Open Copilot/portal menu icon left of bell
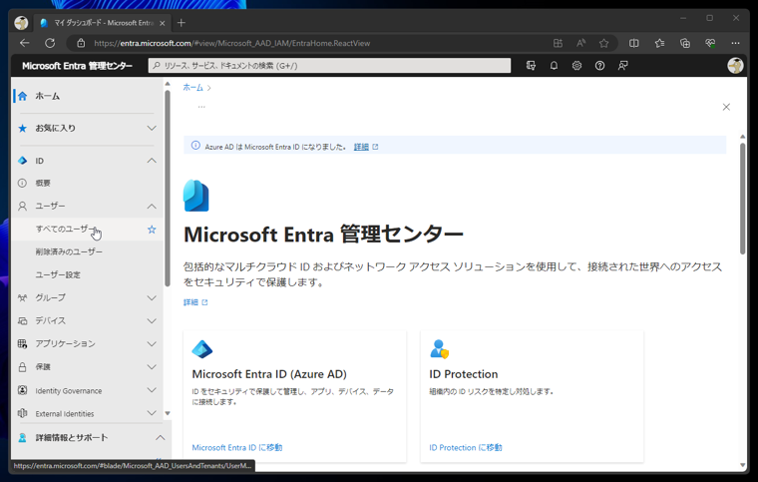Screen dimensions: 758x482 click(531, 65)
